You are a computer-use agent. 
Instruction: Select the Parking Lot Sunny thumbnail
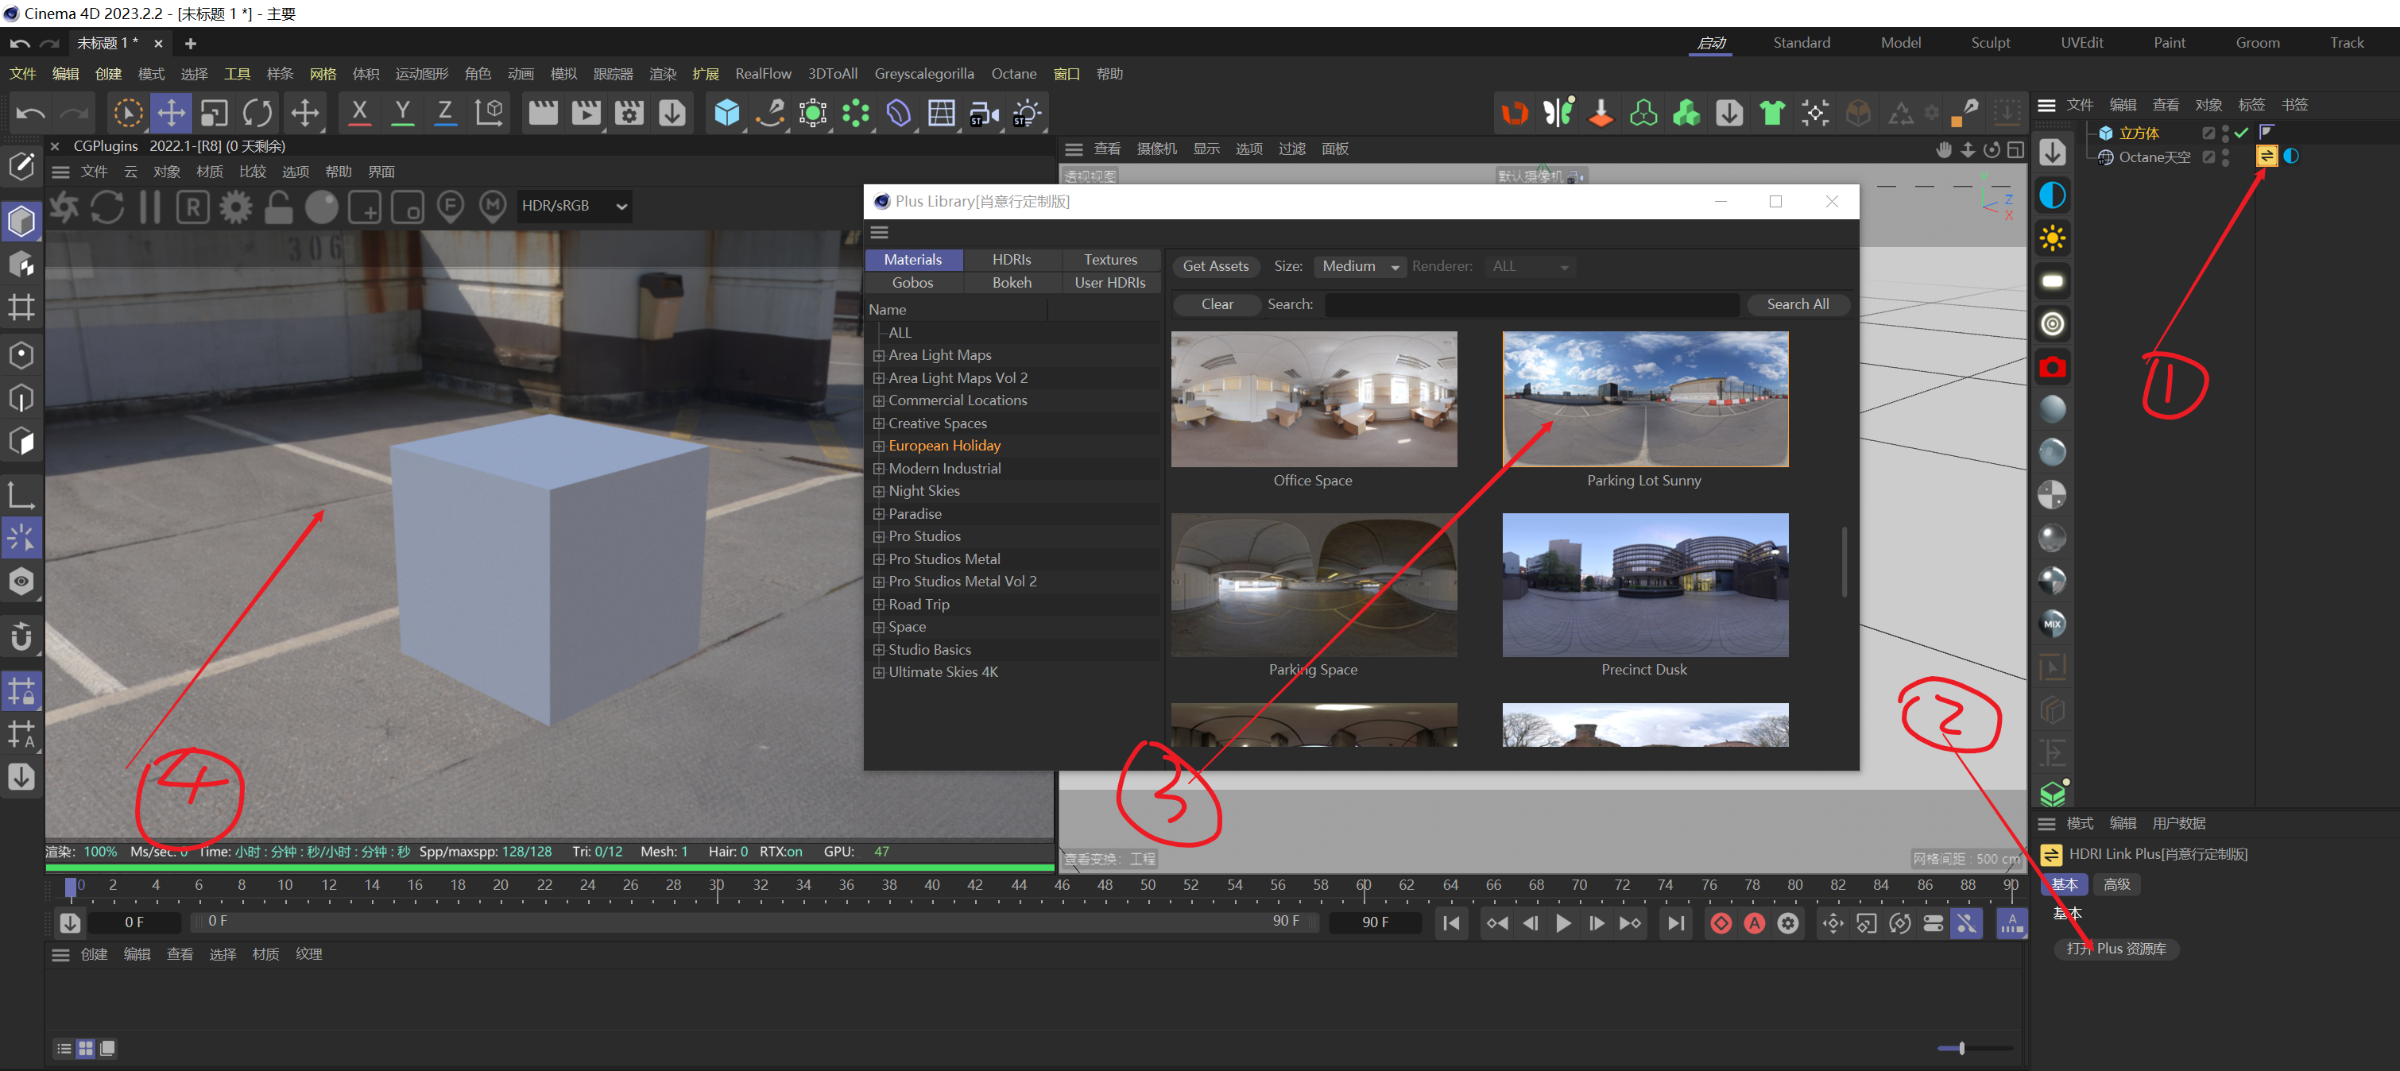click(1644, 400)
